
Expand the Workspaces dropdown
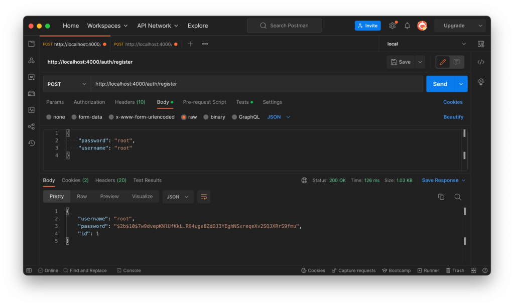coord(107,26)
